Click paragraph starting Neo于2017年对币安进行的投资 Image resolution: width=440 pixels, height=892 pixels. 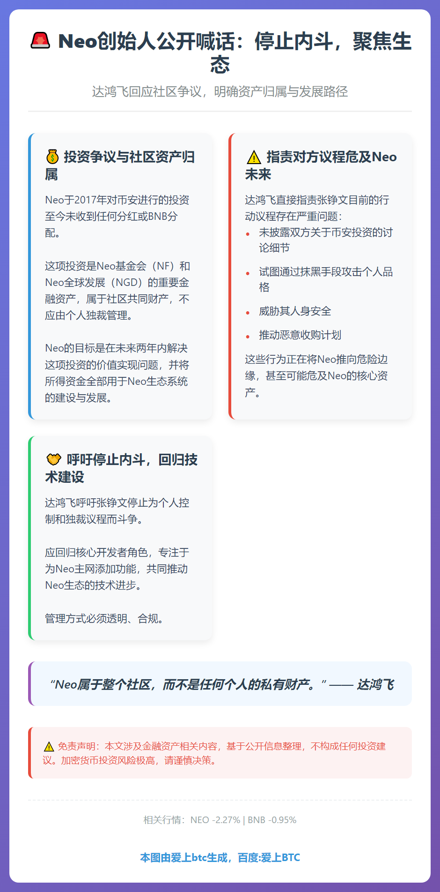[x=117, y=216]
